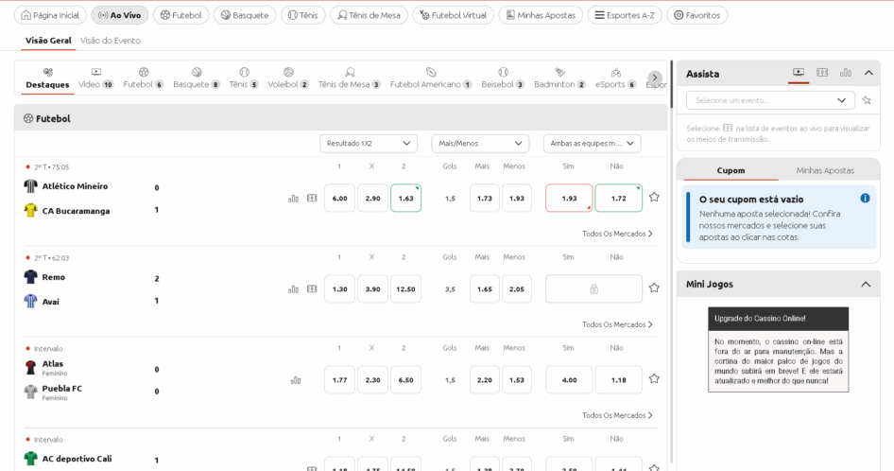Open the Mais/Menos market dropdown
Screen dimensions: 894x471
click(480, 144)
